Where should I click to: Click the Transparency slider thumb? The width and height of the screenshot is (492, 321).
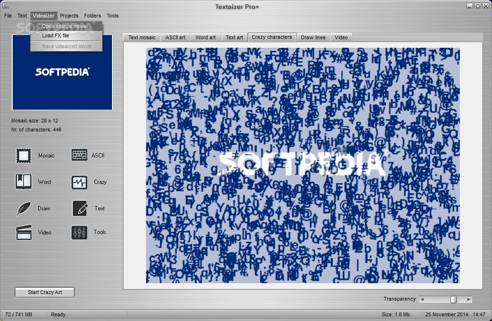coord(453,300)
